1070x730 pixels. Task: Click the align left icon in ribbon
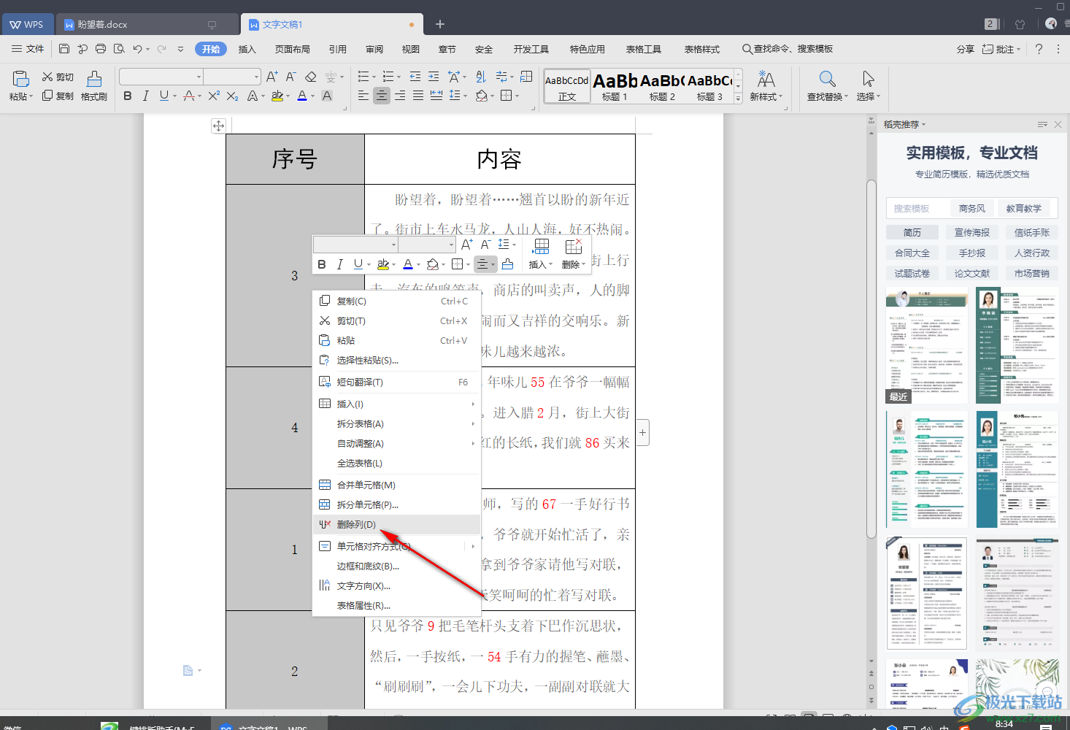363,96
